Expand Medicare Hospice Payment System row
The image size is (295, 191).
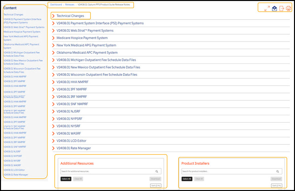[171, 38]
